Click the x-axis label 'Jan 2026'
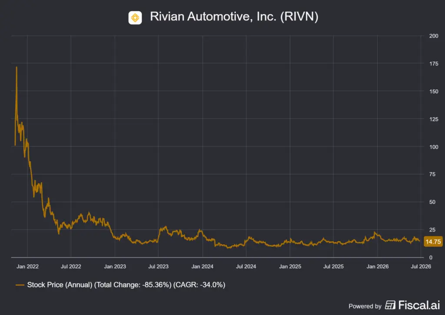 [378, 266]
